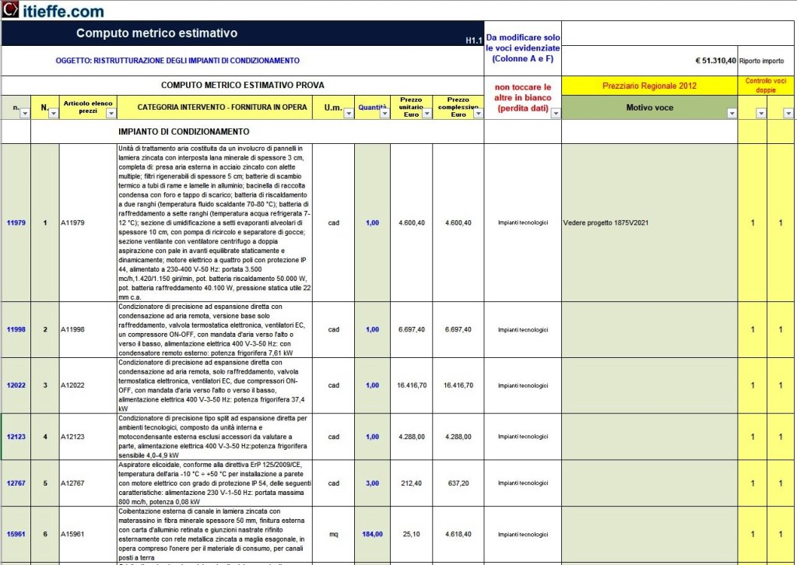797x565 pixels.
Task: Open the Quantità filter dropdown
Action: coord(385,114)
